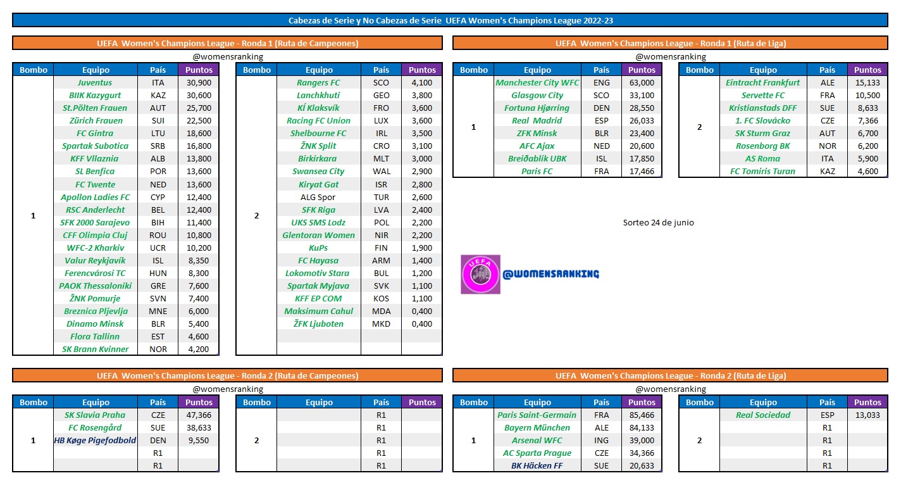Click the Eintracht Frankfurt cell
901x485 pixels.
[763, 82]
